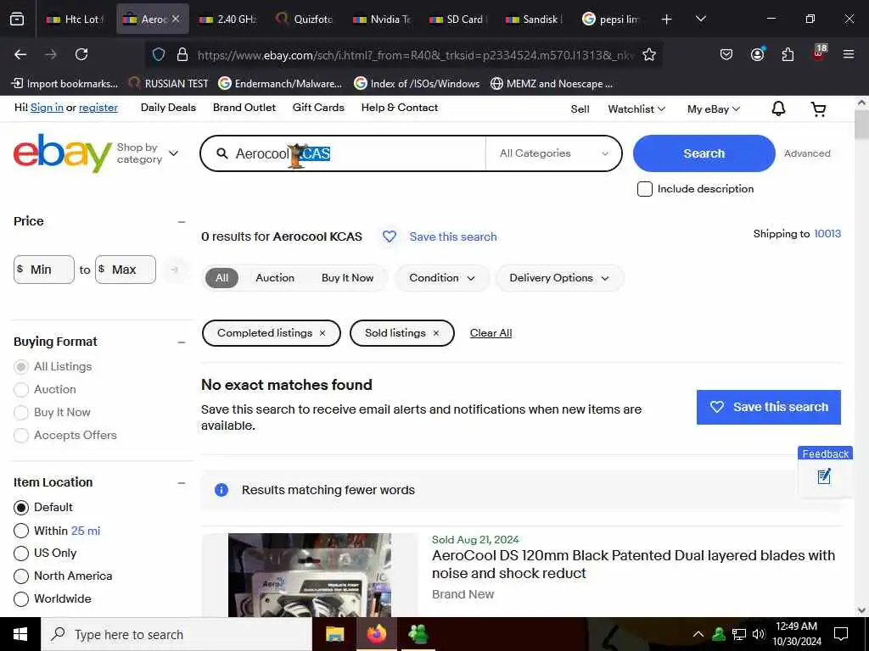Open the tracking protection shield icon

[159, 54]
